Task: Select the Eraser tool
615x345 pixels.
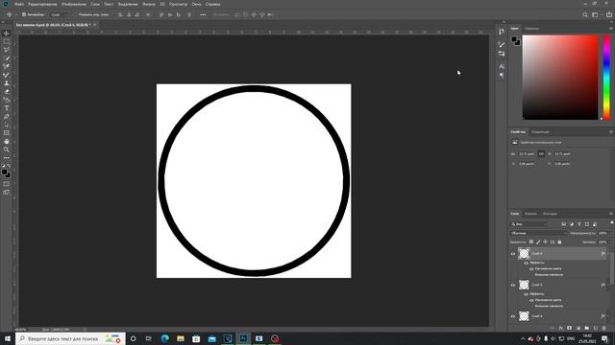Action: point(7,92)
